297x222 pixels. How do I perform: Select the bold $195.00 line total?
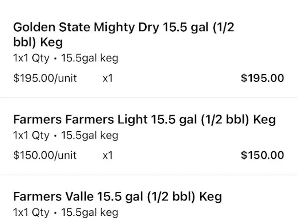pos(262,78)
